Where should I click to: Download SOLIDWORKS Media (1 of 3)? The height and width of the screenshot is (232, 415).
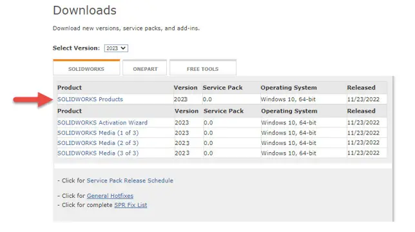point(98,133)
